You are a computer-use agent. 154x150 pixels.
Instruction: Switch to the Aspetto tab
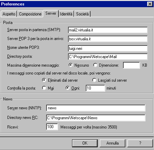pyautogui.click(x=9, y=14)
